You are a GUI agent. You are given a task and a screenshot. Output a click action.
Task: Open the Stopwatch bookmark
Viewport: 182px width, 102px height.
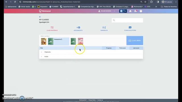[42, 7]
